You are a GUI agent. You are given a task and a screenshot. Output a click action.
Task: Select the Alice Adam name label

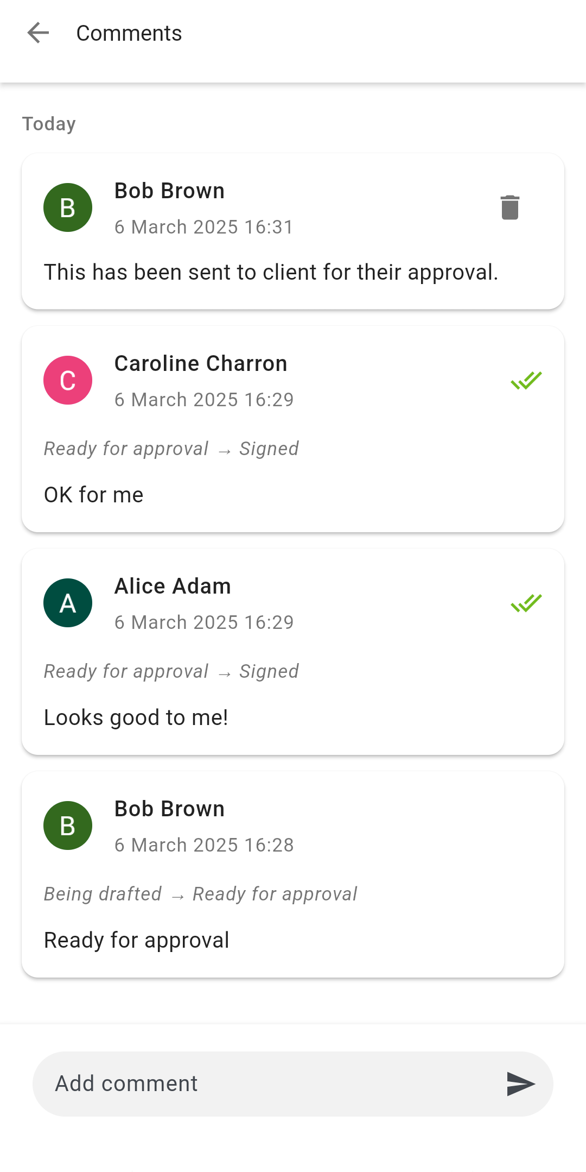173,586
